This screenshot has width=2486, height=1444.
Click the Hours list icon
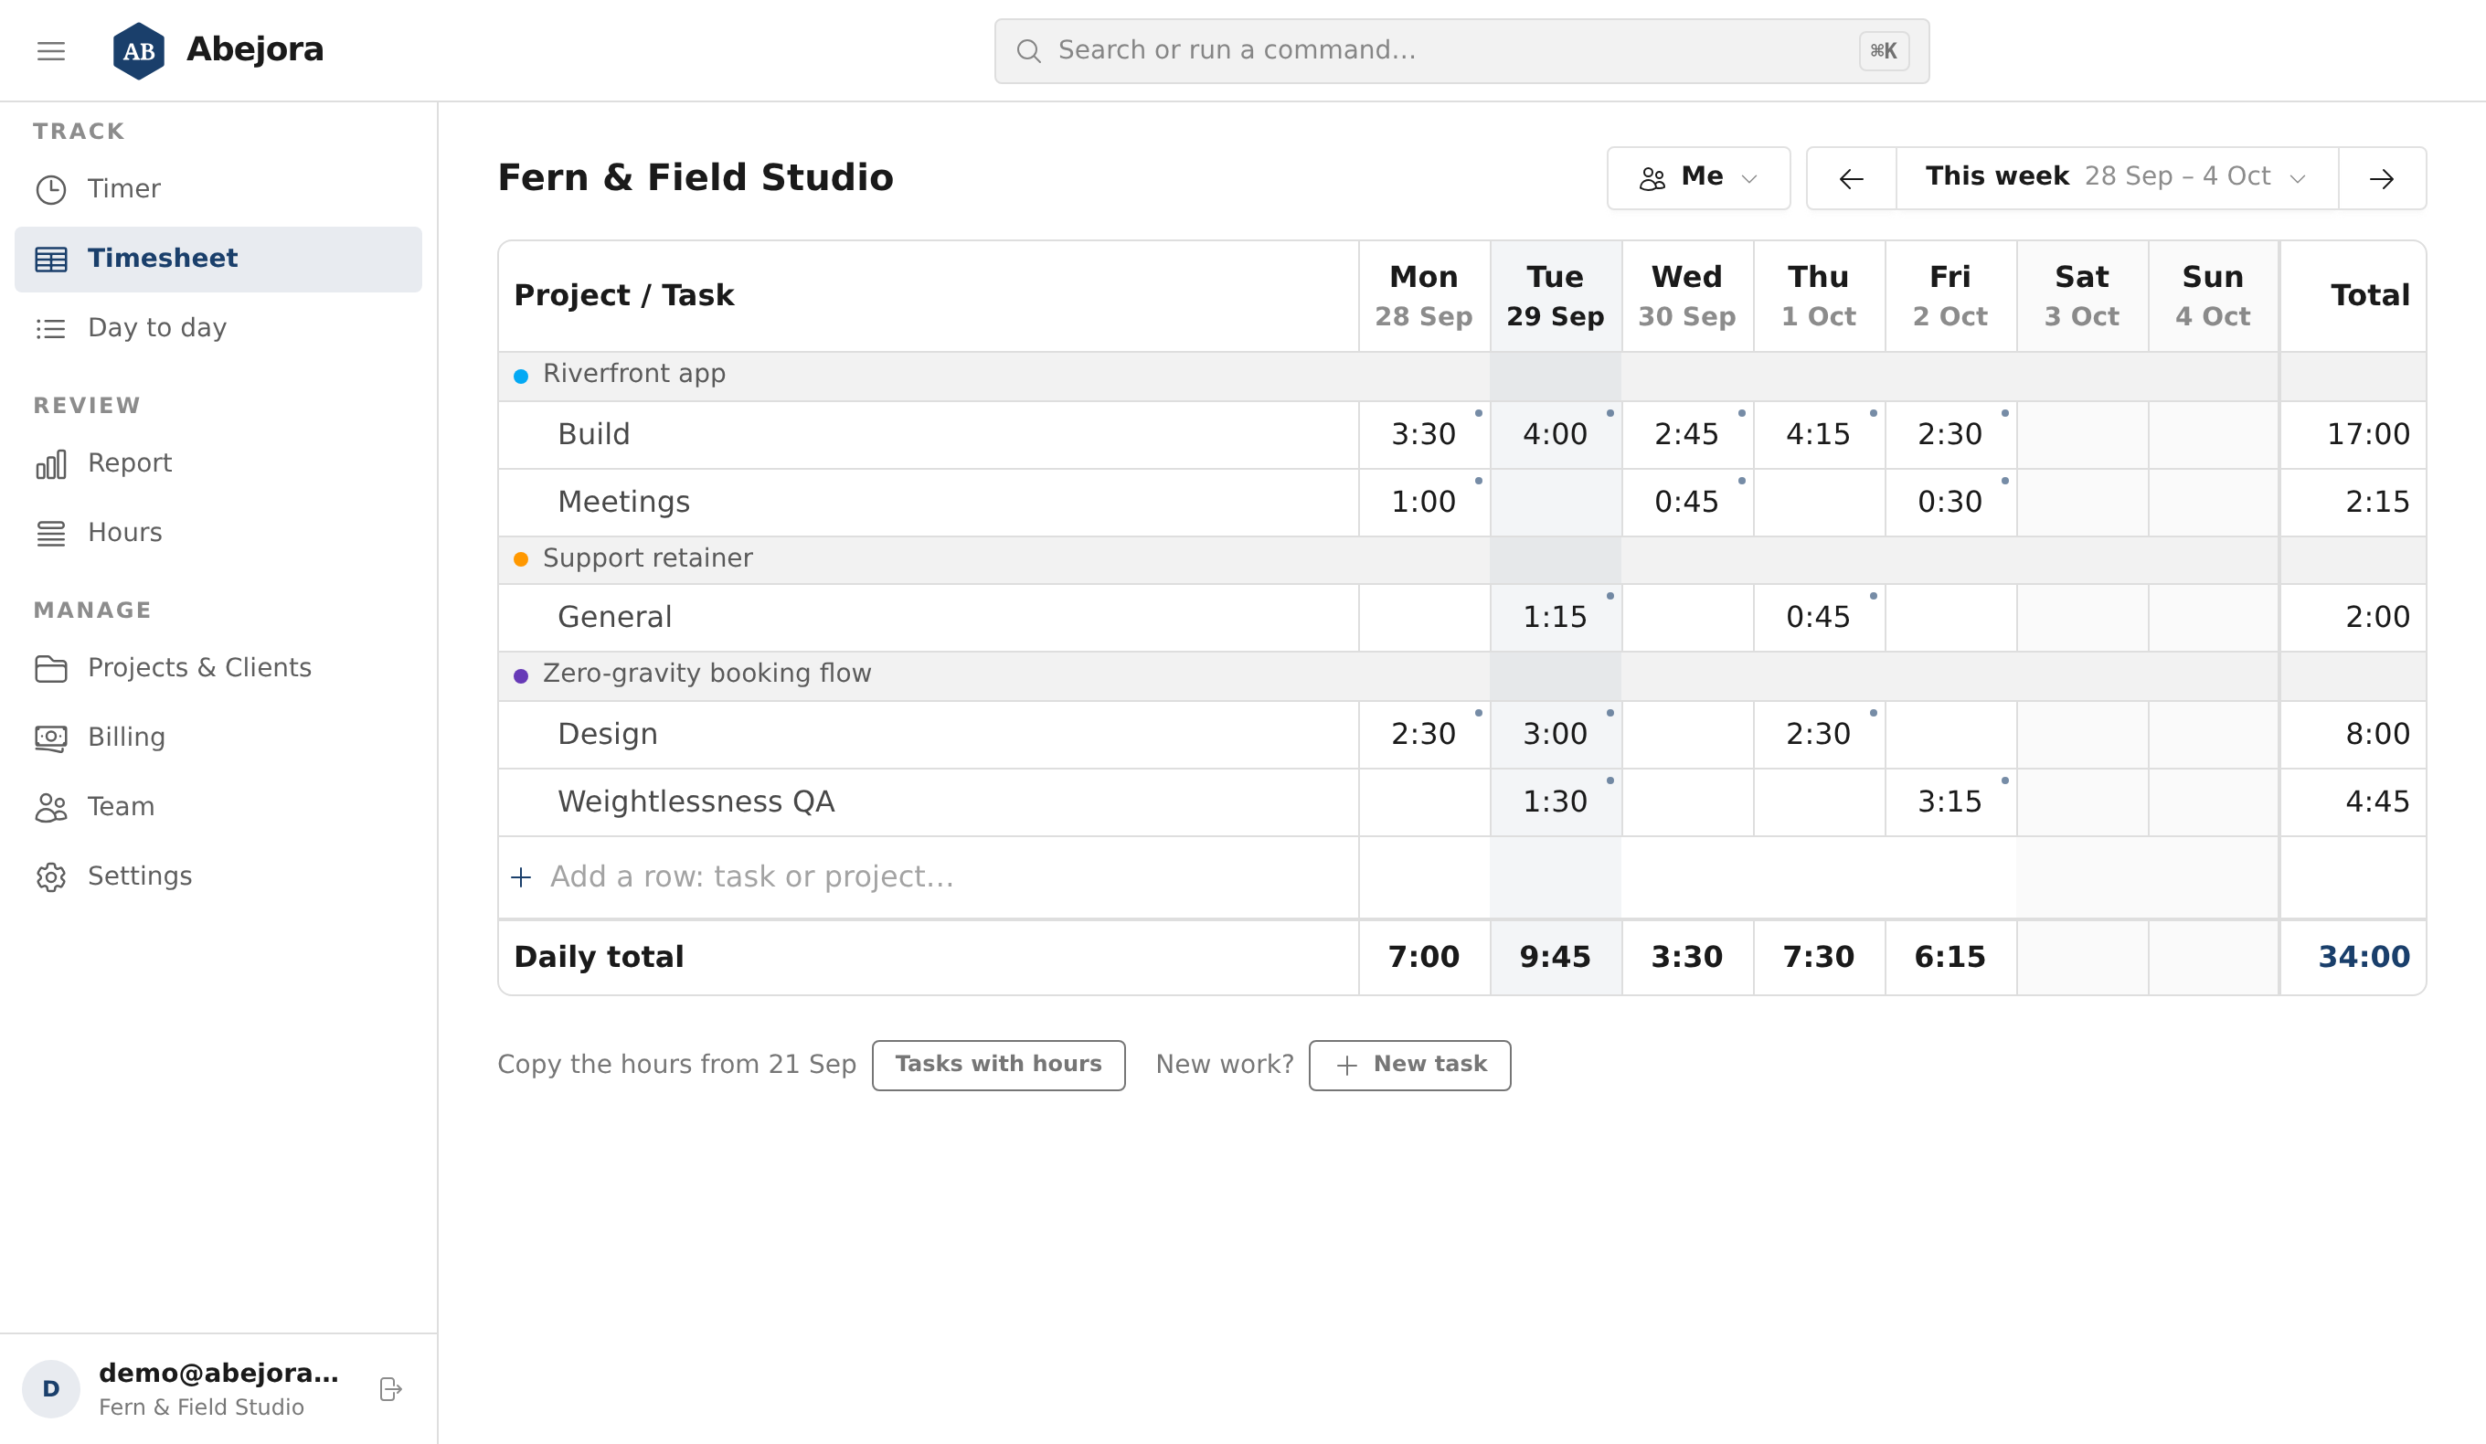pos(51,533)
